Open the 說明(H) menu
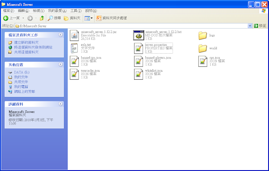Screen dimensions: 269x171 [x=91, y=11]
